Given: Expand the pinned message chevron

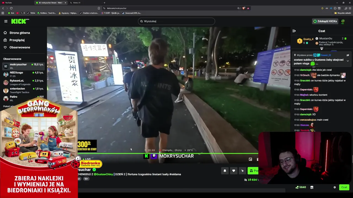Looking at the screenshot, I should coord(348,61).
